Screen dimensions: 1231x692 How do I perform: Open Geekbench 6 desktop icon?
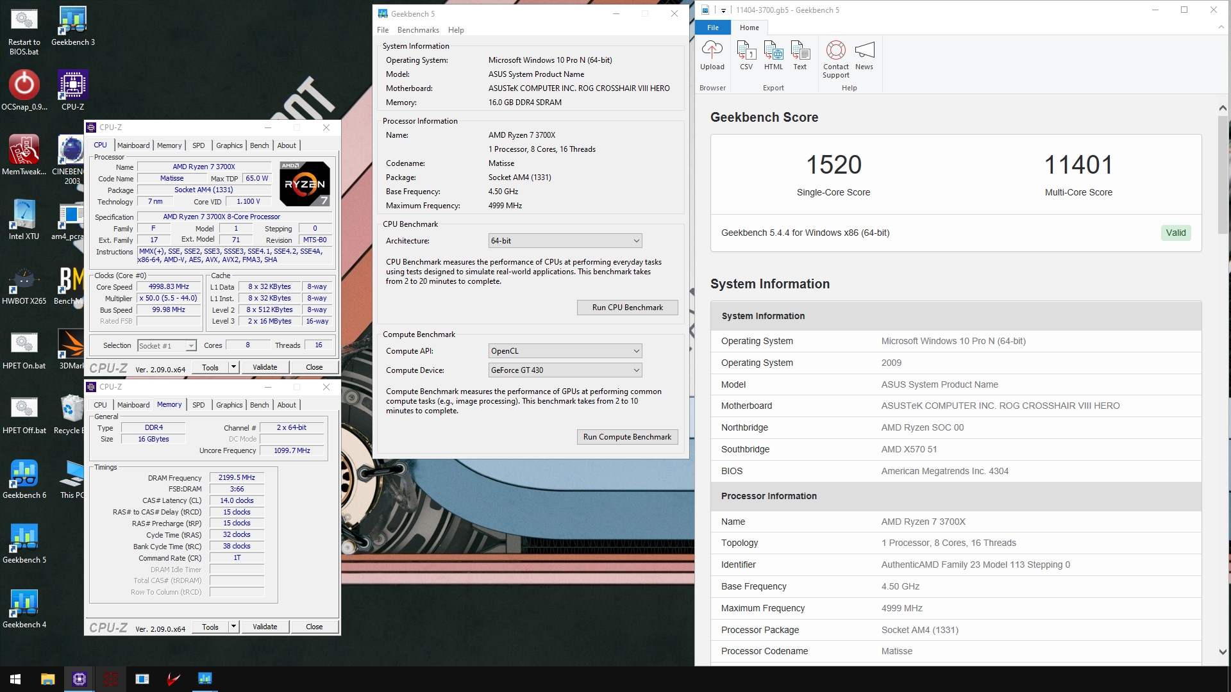point(24,479)
